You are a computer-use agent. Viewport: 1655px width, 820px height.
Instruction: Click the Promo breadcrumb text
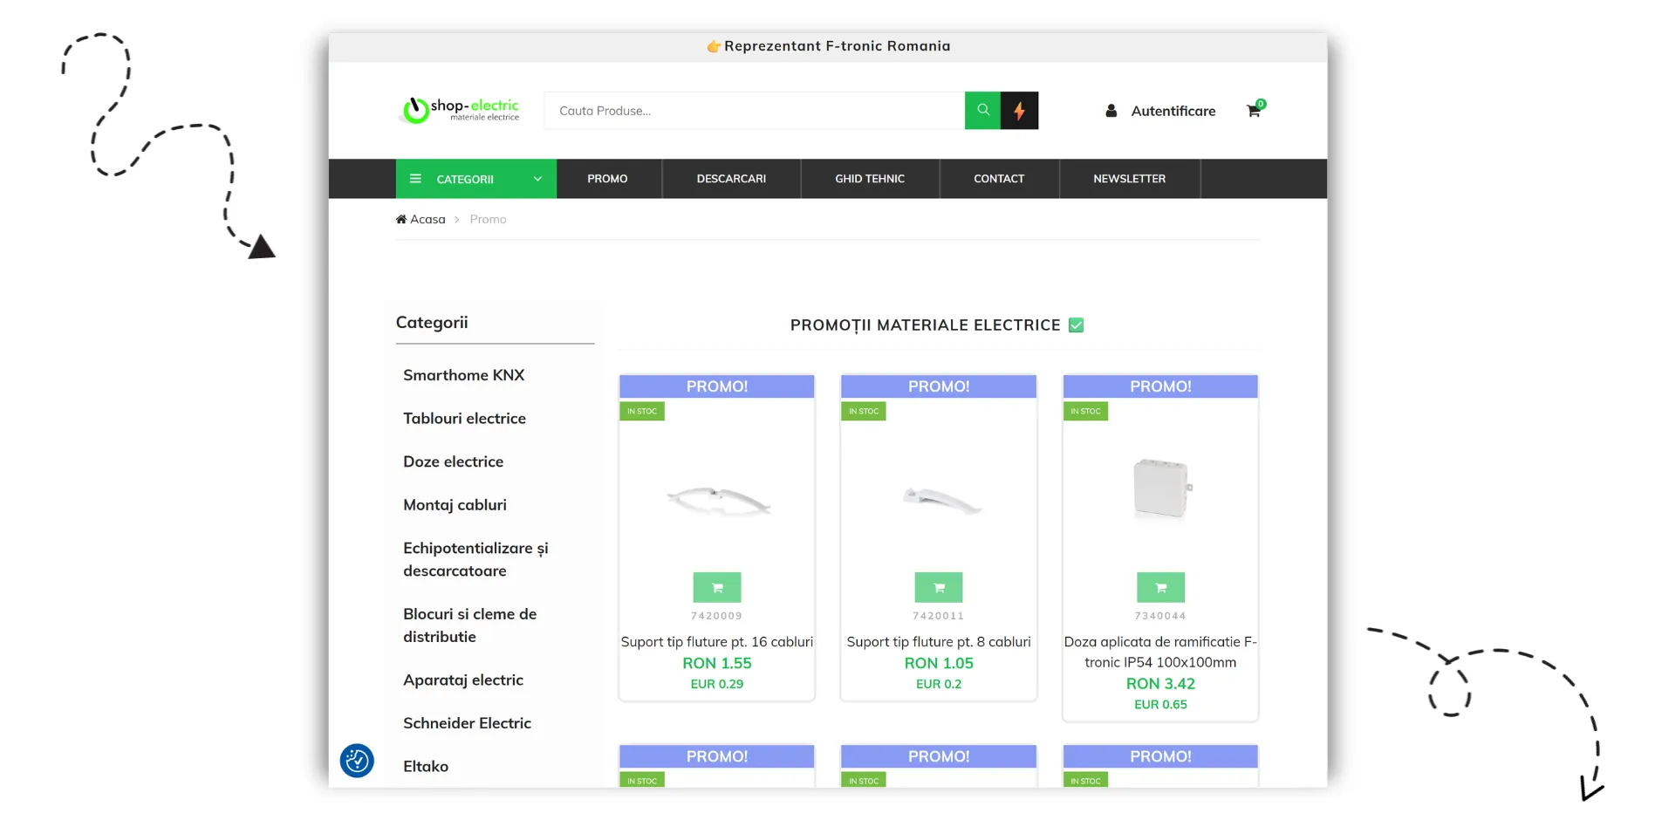[488, 219]
